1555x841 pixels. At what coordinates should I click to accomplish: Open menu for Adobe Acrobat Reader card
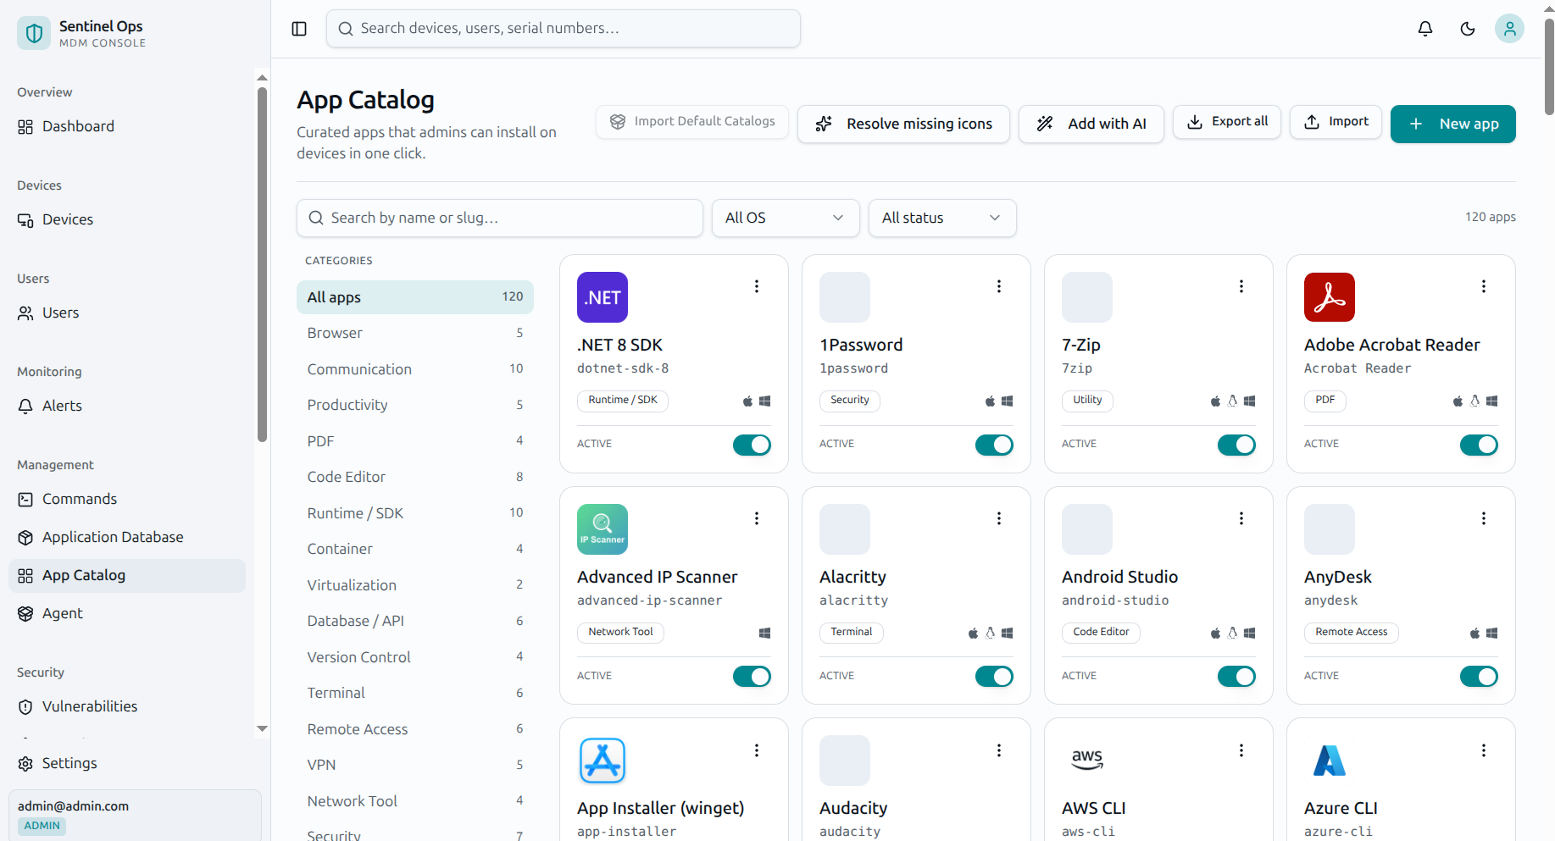pos(1484,286)
